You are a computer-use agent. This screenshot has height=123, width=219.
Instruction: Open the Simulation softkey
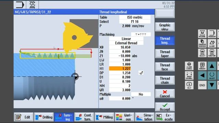pyautogui.click(x=145, y=117)
